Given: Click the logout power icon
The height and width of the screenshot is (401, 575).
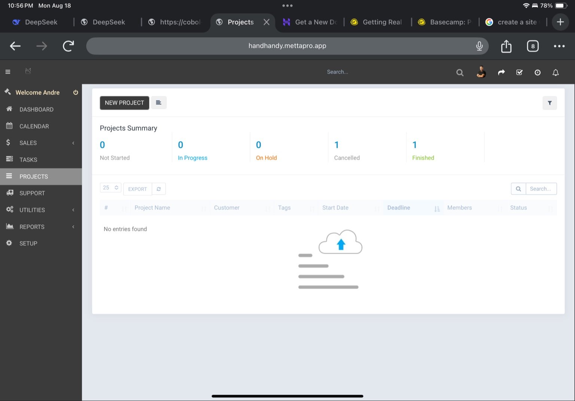Looking at the screenshot, I should pos(76,92).
